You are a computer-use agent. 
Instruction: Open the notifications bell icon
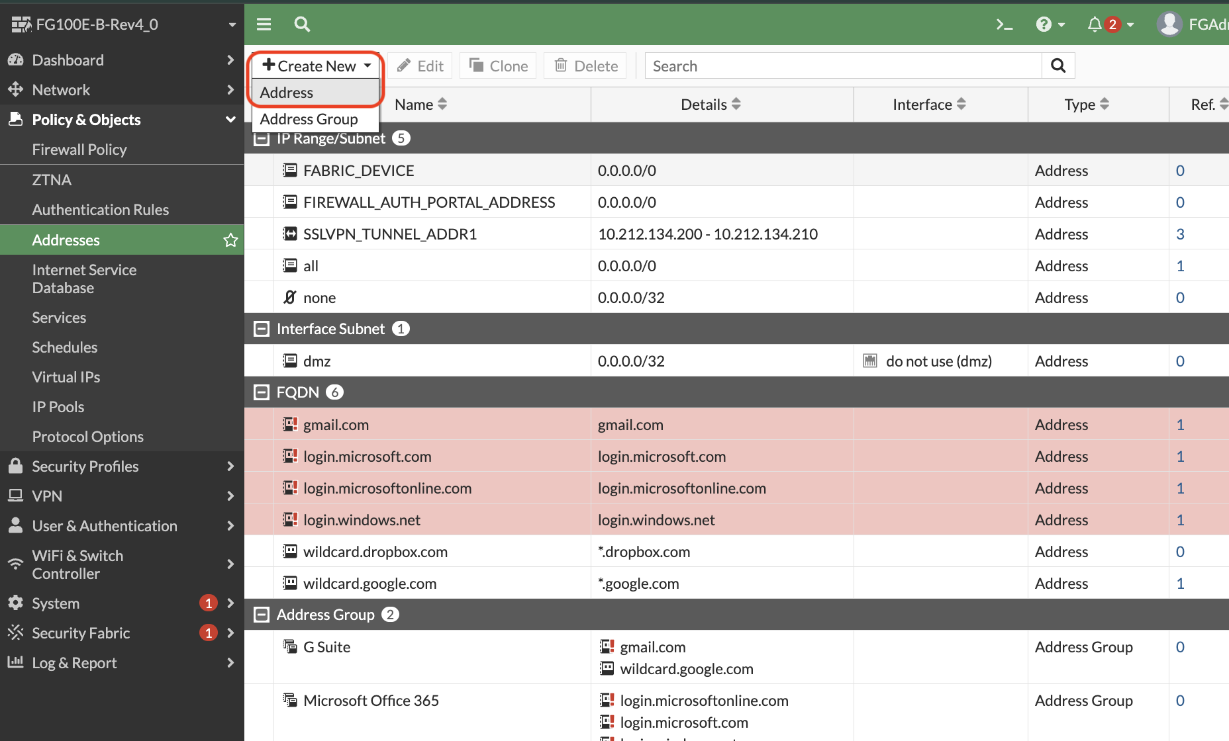coord(1095,24)
